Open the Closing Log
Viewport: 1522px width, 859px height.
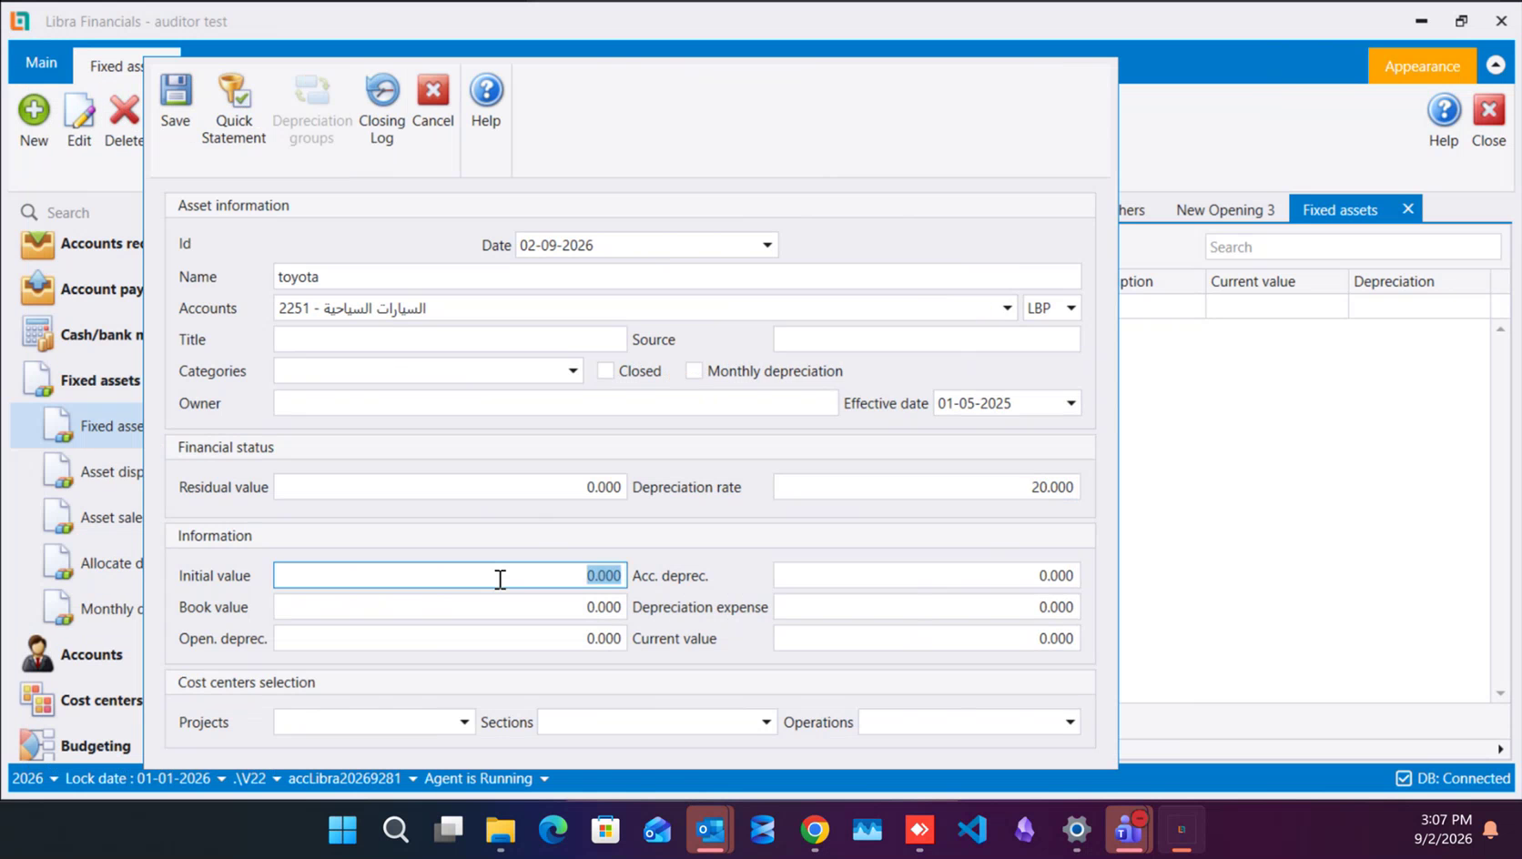381,109
